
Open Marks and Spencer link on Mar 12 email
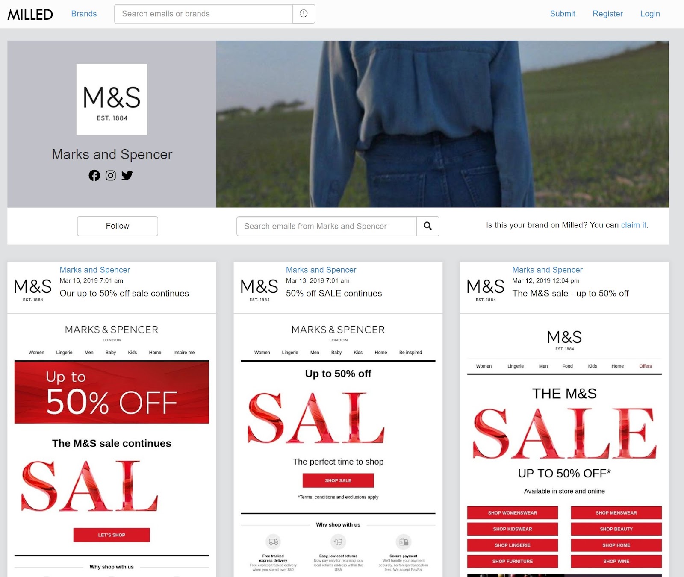[547, 270]
